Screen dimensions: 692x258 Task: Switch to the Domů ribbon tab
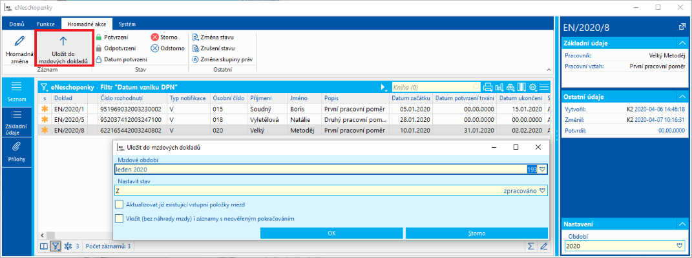coord(17,24)
